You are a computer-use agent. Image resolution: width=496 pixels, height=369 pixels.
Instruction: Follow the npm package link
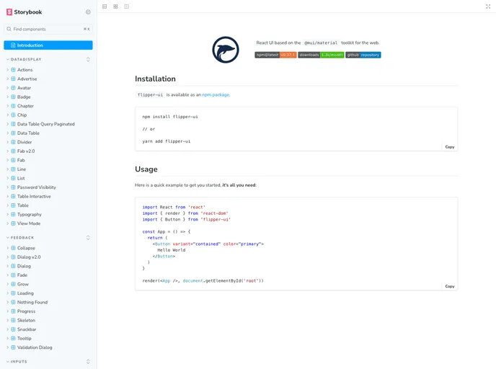[216, 95]
